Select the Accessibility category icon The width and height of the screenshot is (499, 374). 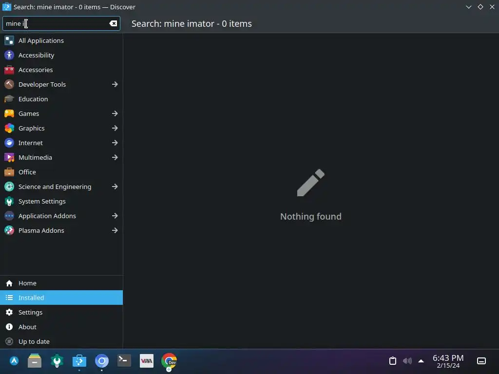[x=9, y=55]
